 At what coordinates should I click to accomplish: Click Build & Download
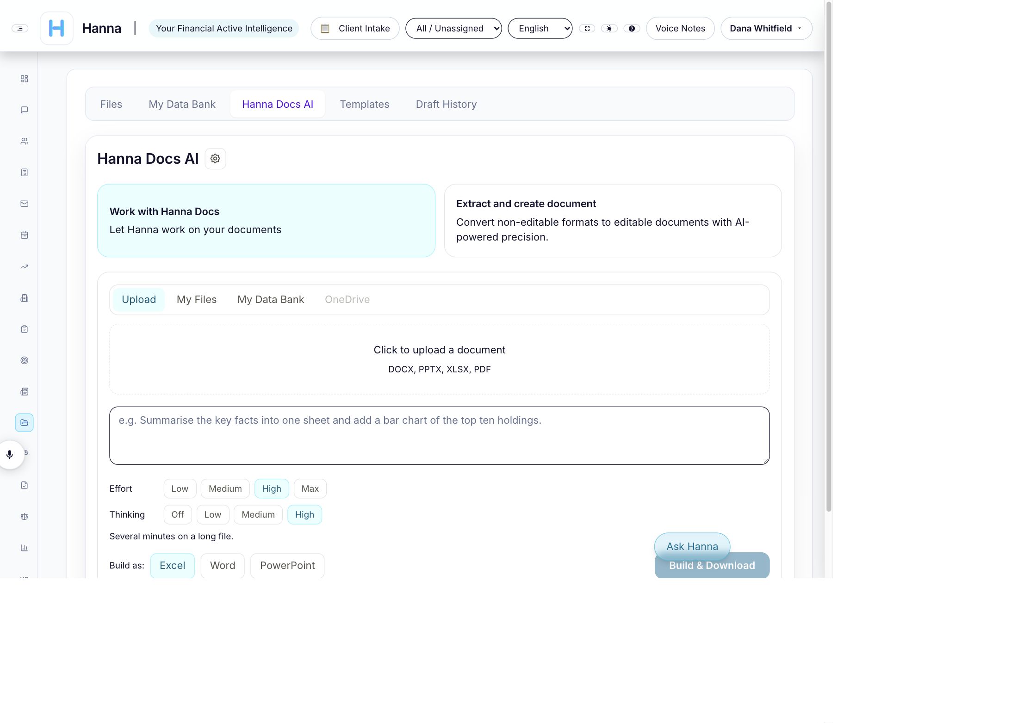[712, 565]
